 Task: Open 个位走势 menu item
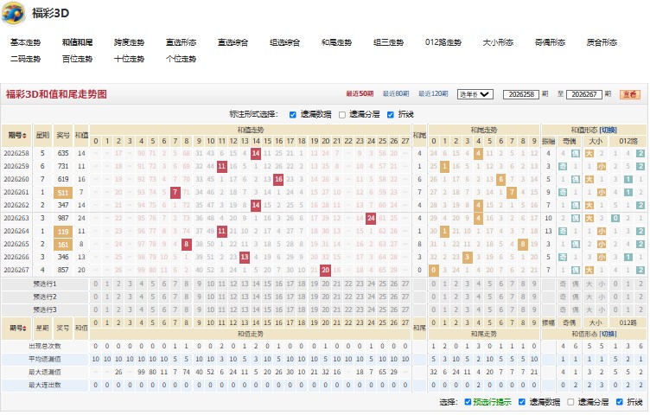182,59
